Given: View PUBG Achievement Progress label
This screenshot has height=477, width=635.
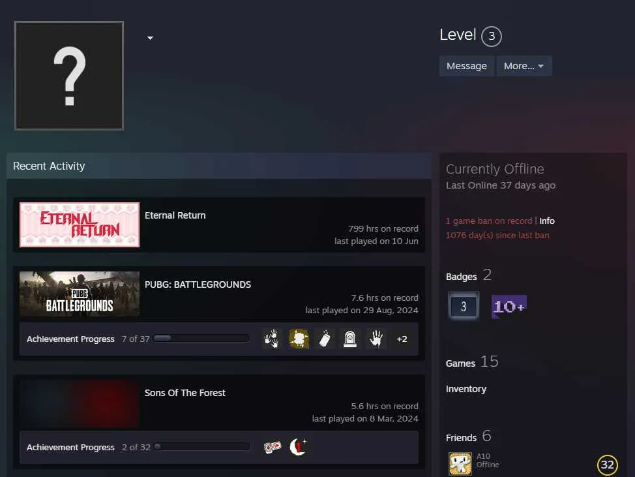Looking at the screenshot, I should click(x=70, y=339).
